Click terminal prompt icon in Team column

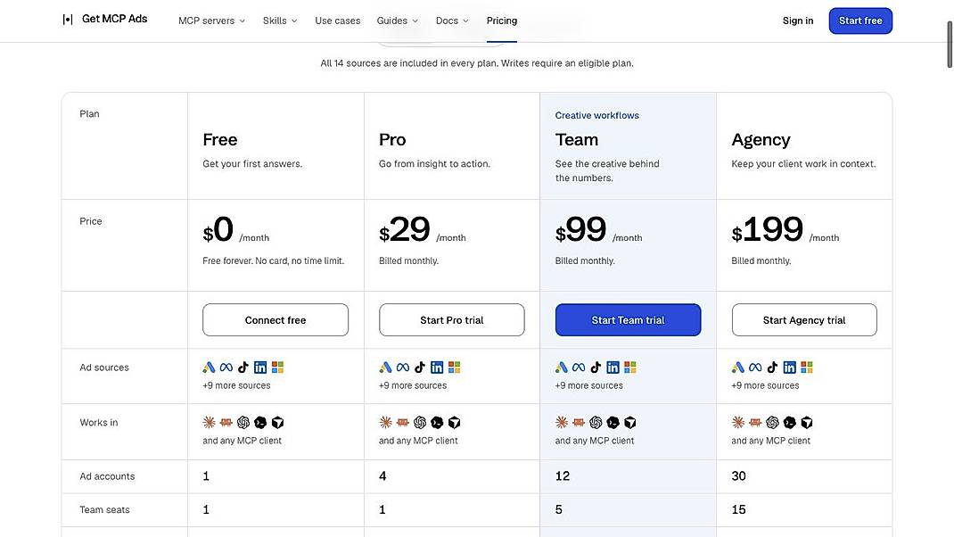coord(613,422)
